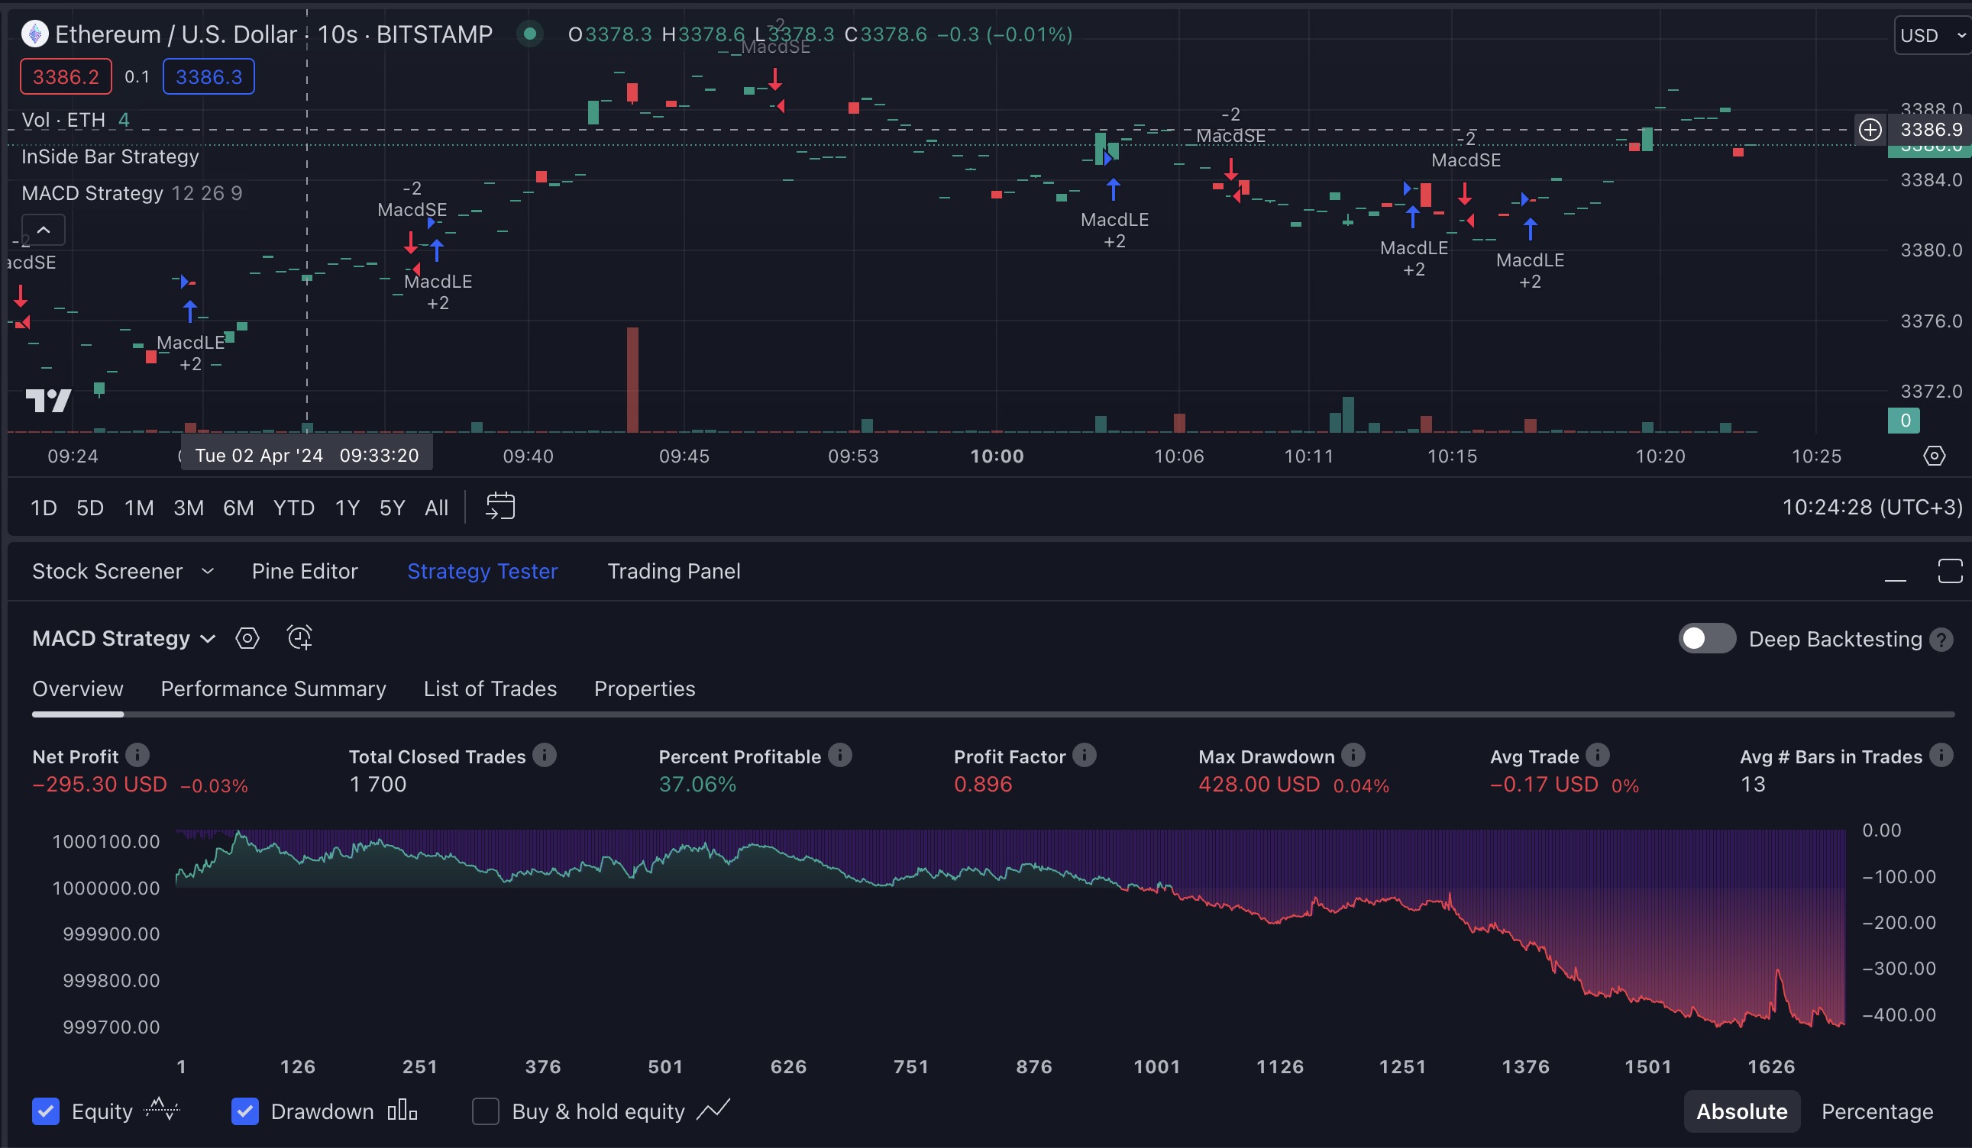Click the 10:24:28 (UTC+3) timezone clock
Image resolution: width=1972 pixels, height=1148 pixels.
click(1872, 508)
